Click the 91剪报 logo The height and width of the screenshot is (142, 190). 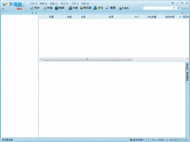pyautogui.click(x=14, y=4)
